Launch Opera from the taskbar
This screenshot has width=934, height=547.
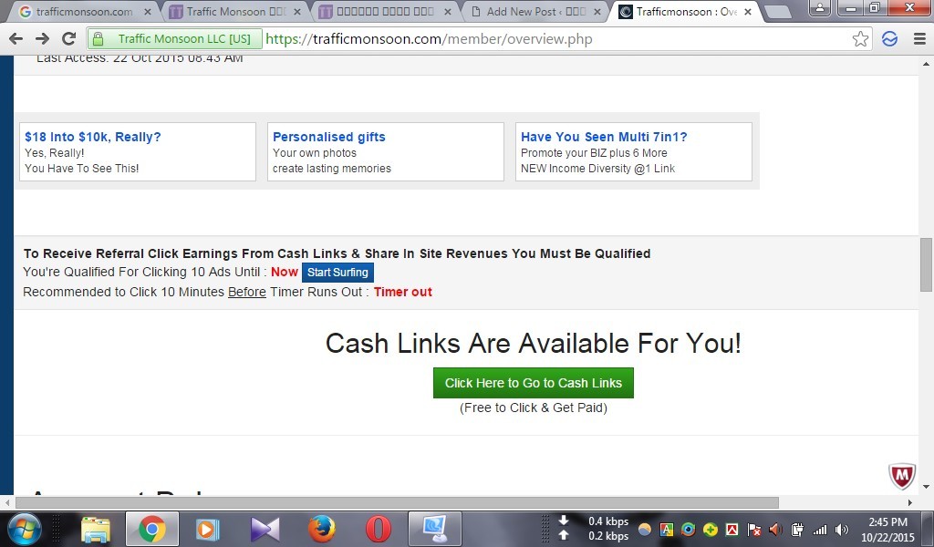point(378,529)
